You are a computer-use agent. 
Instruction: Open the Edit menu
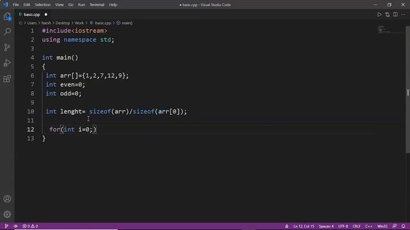point(27,4)
